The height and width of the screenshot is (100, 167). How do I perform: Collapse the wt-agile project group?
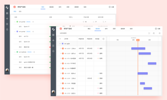click(60, 44)
